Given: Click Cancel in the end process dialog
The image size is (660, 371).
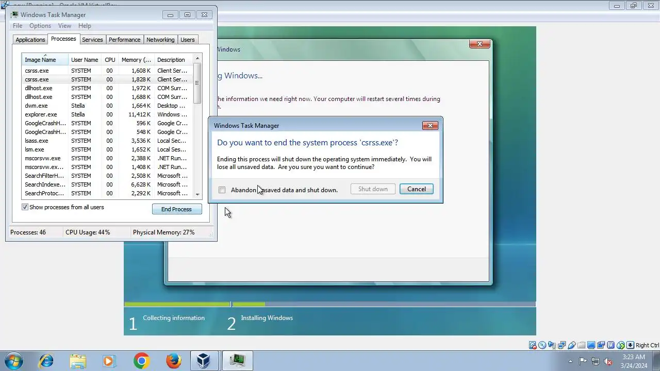Looking at the screenshot, I should pyautogui.click(x=417, y=189).
